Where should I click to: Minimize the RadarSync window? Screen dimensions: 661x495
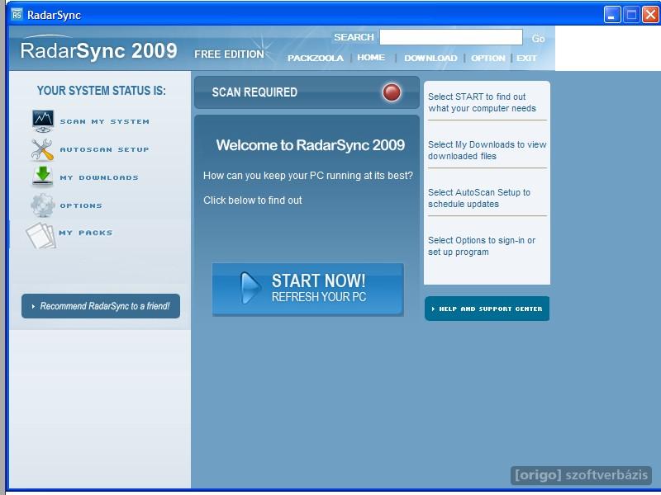[x=611, y=15]
